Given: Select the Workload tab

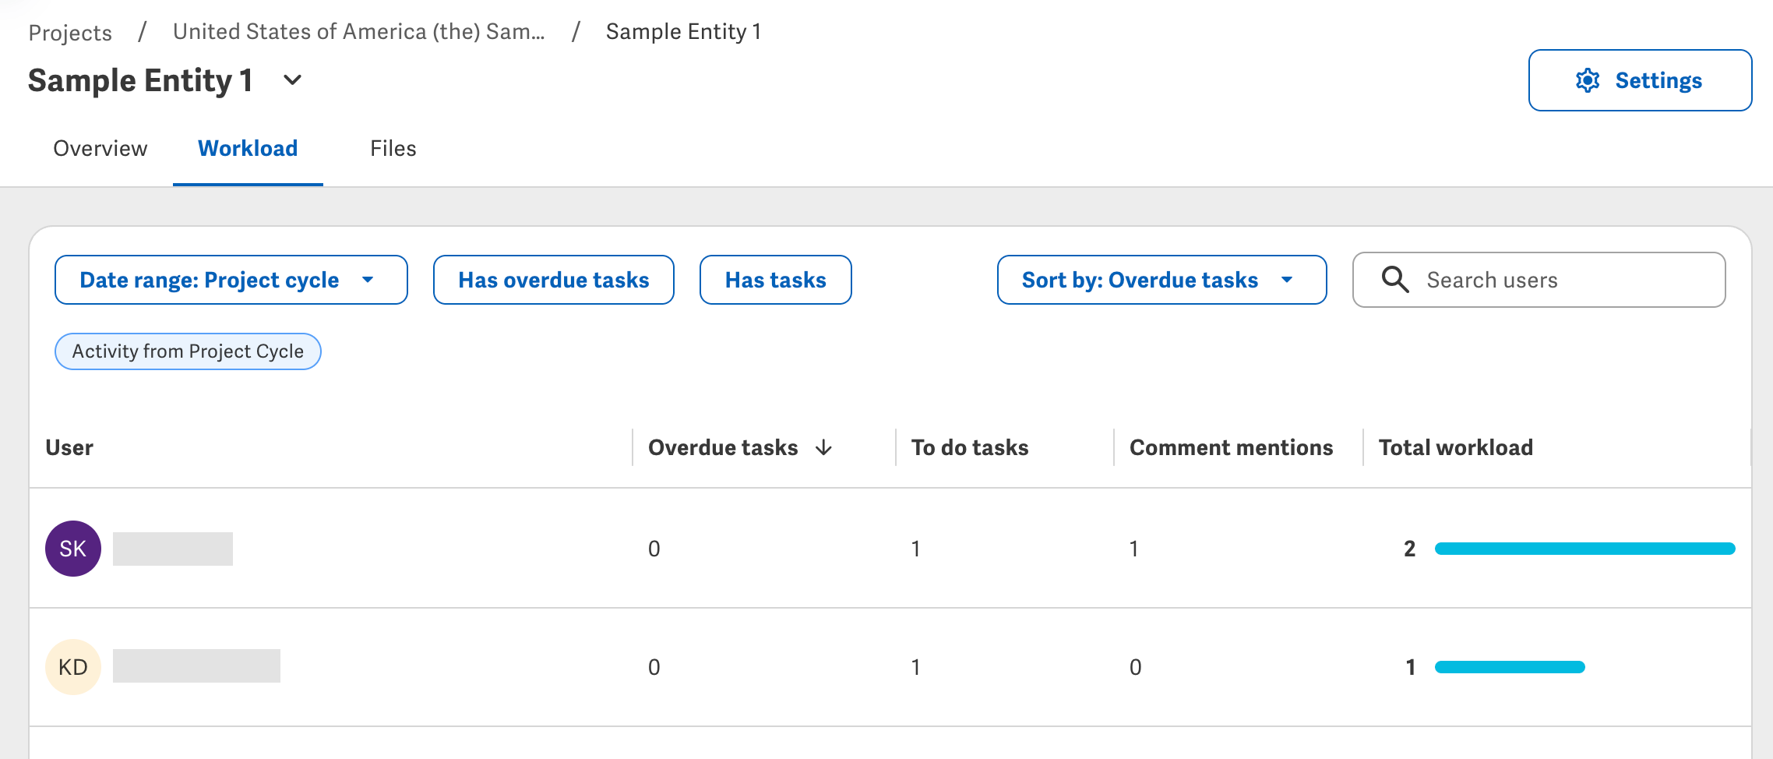Looking at the screenshot, I should 248,148.
